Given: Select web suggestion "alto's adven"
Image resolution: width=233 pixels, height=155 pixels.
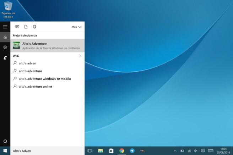Looking at the screenshot, I should 47,63.
